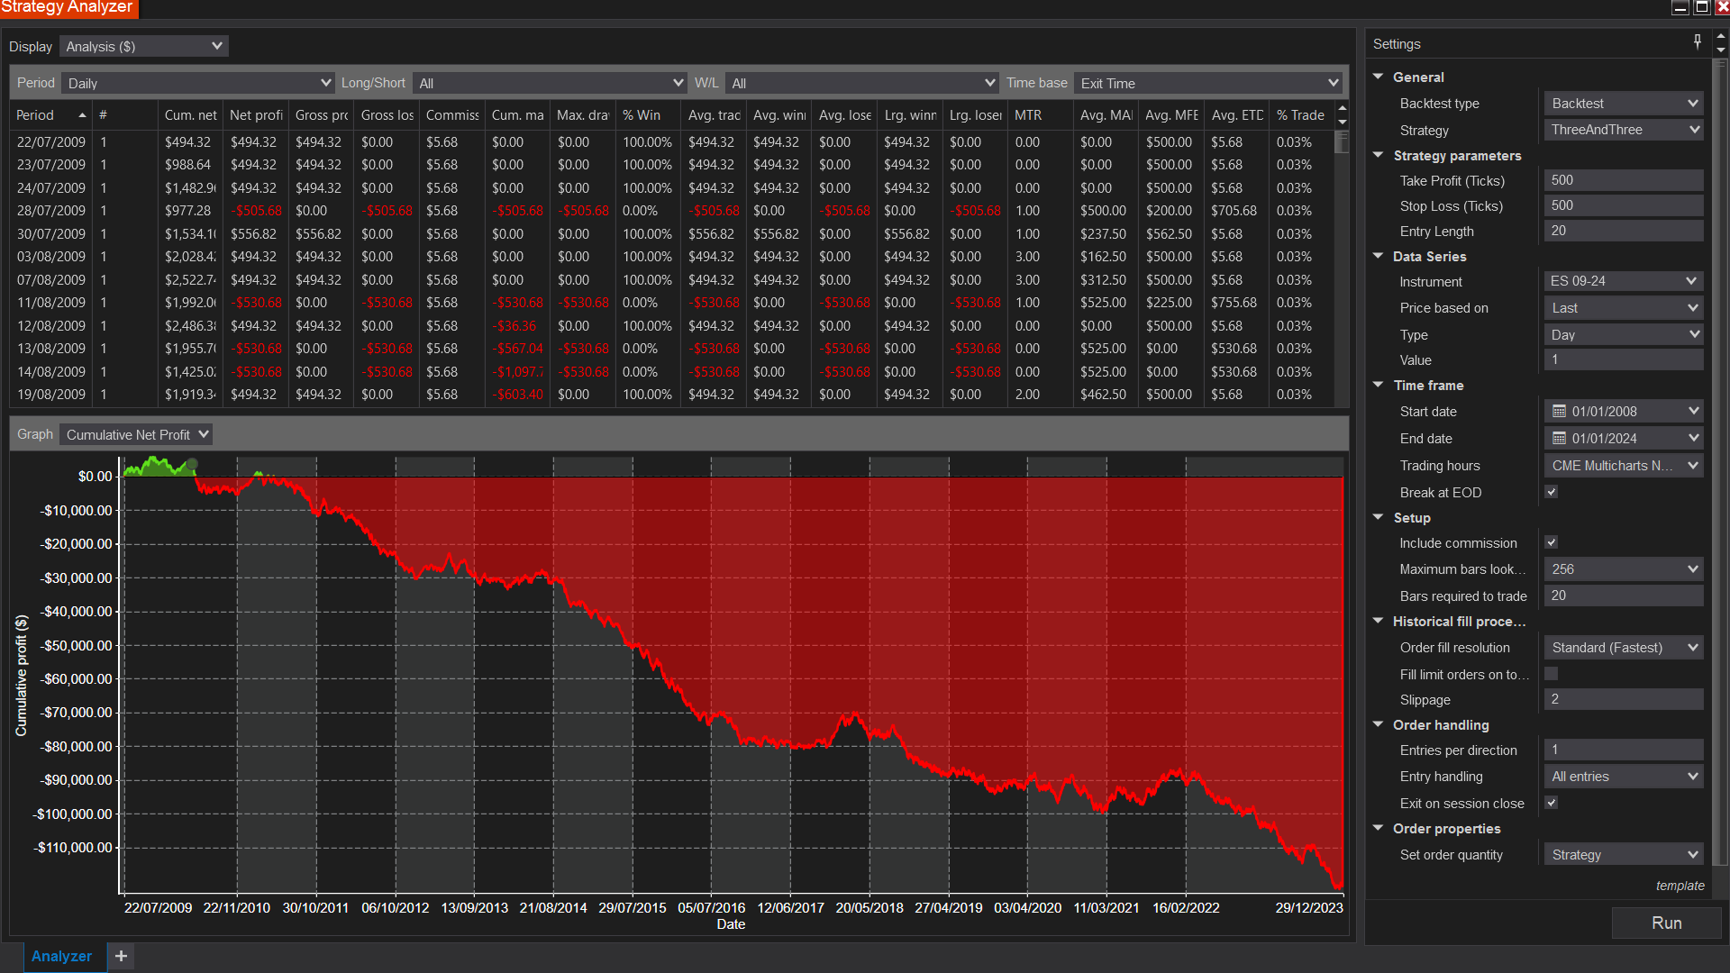Toggle the Break at EOD checkbox
This screenshot has width=1730, height=973.
coord(1551,493)
